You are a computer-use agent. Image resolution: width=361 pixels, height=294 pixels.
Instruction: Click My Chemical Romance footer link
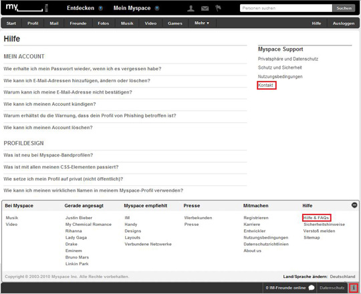[x=88, y=225]
